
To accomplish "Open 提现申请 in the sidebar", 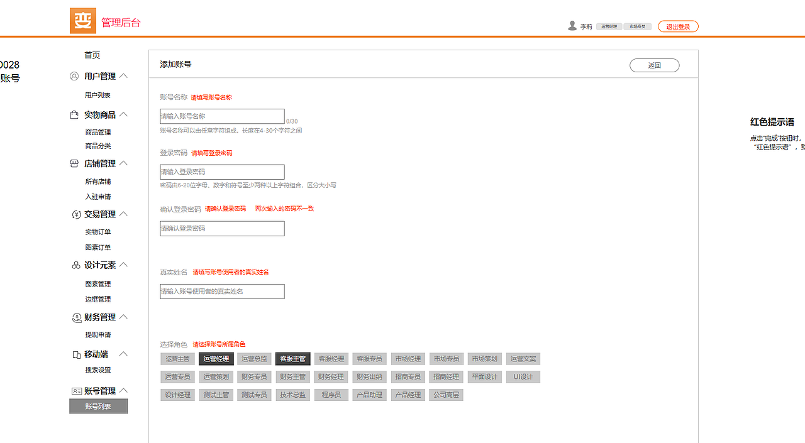I will tap(98, 335).
